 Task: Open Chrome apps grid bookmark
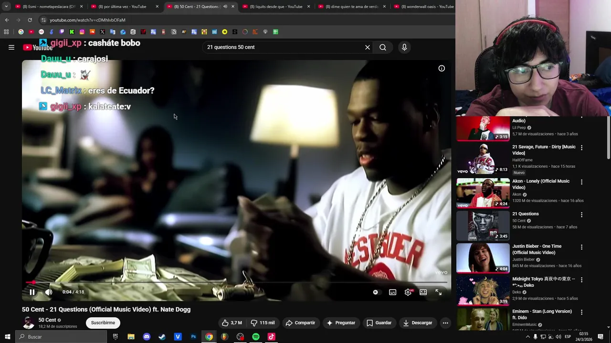click(6, 32)
